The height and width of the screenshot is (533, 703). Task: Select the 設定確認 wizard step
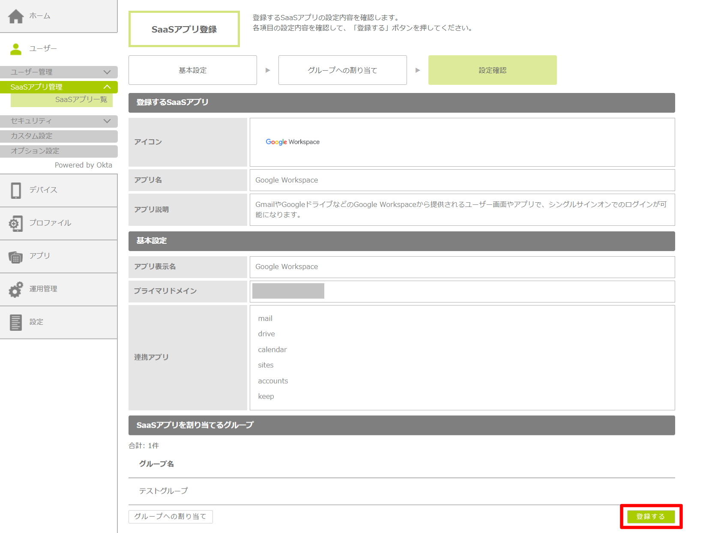click(x=493, y=70)
